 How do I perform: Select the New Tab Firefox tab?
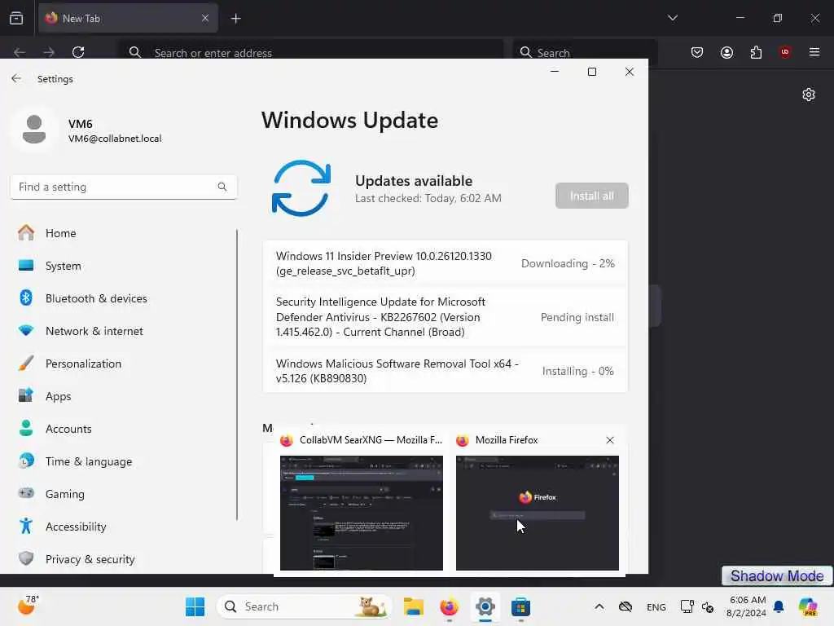click(x=128, y=19)
